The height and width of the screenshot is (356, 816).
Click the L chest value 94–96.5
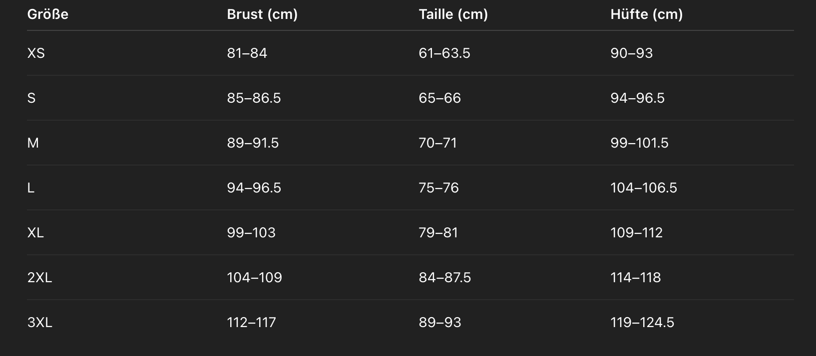point(254,188)
